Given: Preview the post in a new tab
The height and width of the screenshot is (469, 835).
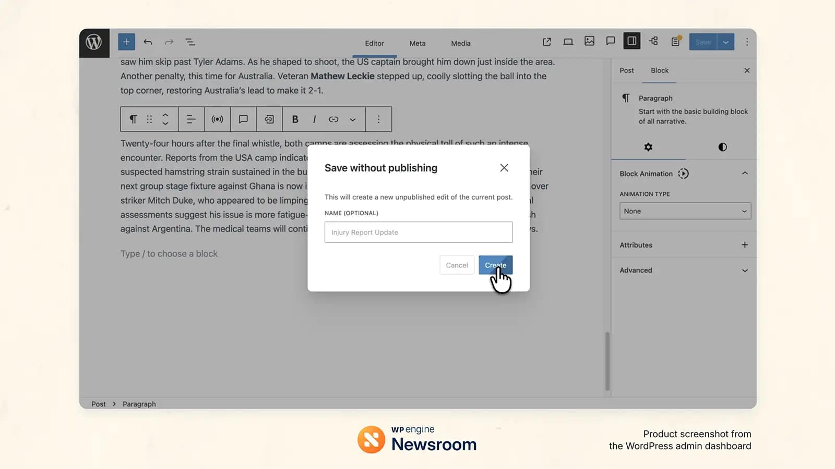Looking at the screenshot, I should click(x=547, y=41).
